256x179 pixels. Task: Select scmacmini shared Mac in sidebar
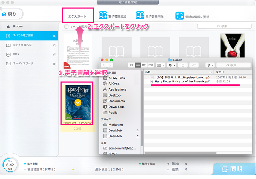122,148
